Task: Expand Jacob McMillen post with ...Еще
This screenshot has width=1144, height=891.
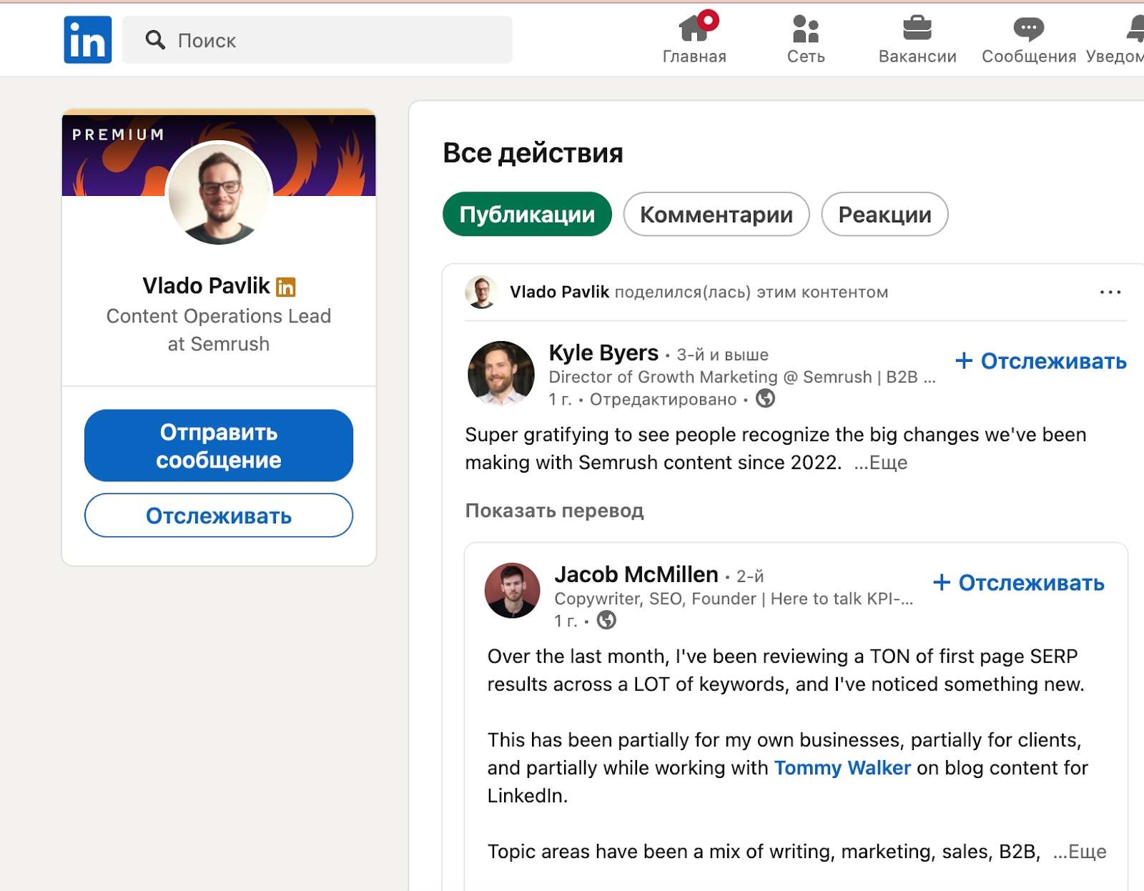Action: (x=1080, y=852)
